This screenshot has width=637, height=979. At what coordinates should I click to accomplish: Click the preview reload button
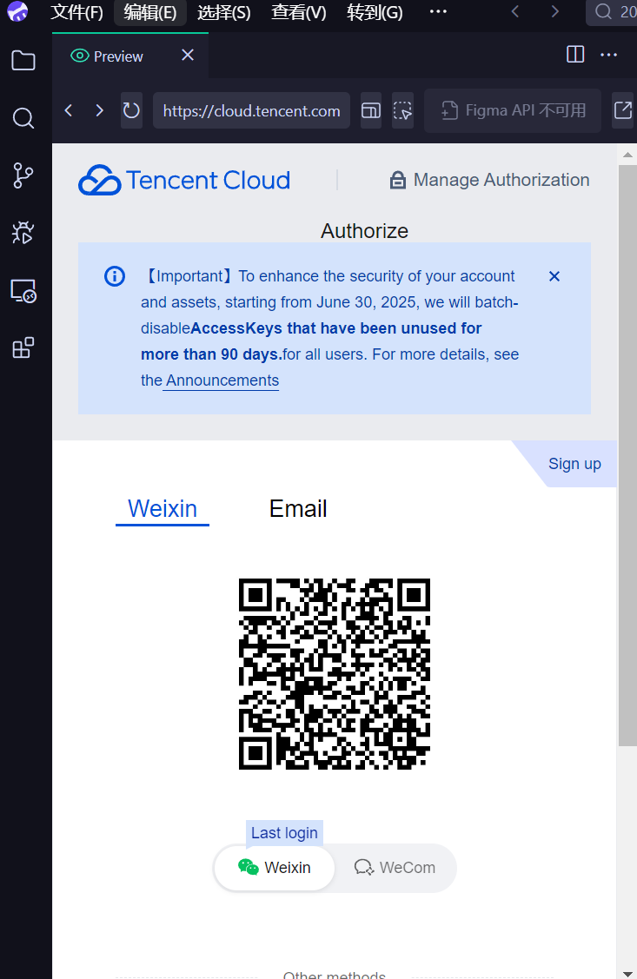tap(131, 110)
